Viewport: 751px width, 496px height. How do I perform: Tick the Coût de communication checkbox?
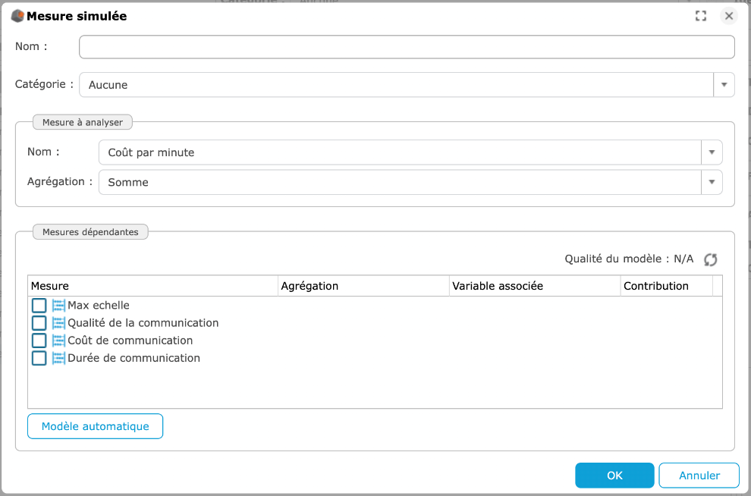pyautogui.click(x=39, y=341)
